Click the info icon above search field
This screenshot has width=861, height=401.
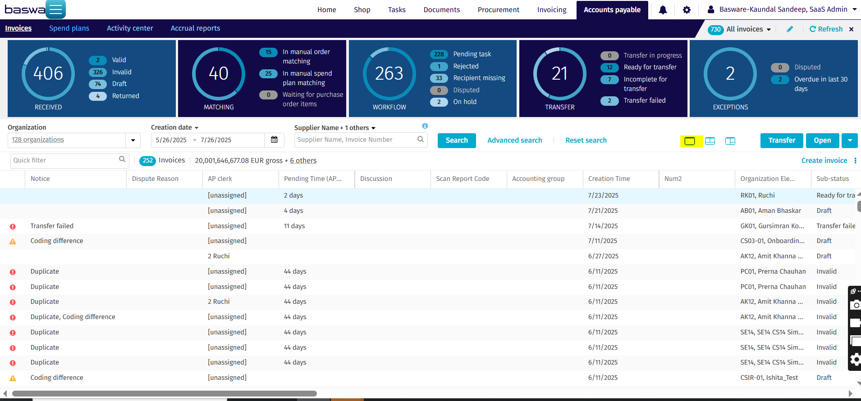tap(425, 126)
